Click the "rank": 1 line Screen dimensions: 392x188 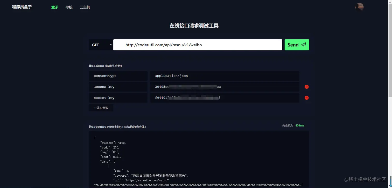(121, 171)
